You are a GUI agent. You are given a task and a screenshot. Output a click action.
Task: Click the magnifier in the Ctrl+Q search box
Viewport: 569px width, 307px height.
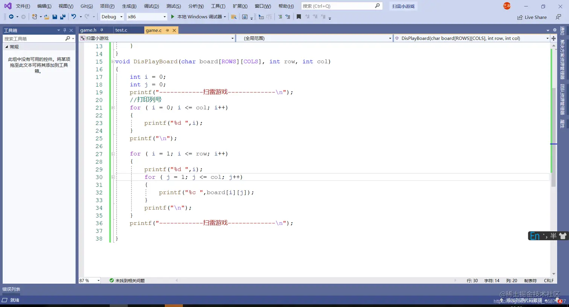coord(377,6)
